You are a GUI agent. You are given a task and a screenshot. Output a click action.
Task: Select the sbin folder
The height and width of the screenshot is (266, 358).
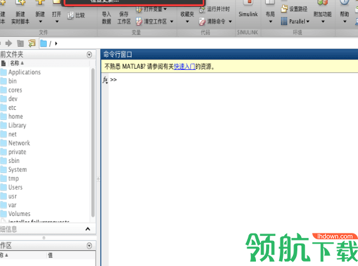(14, 160)
